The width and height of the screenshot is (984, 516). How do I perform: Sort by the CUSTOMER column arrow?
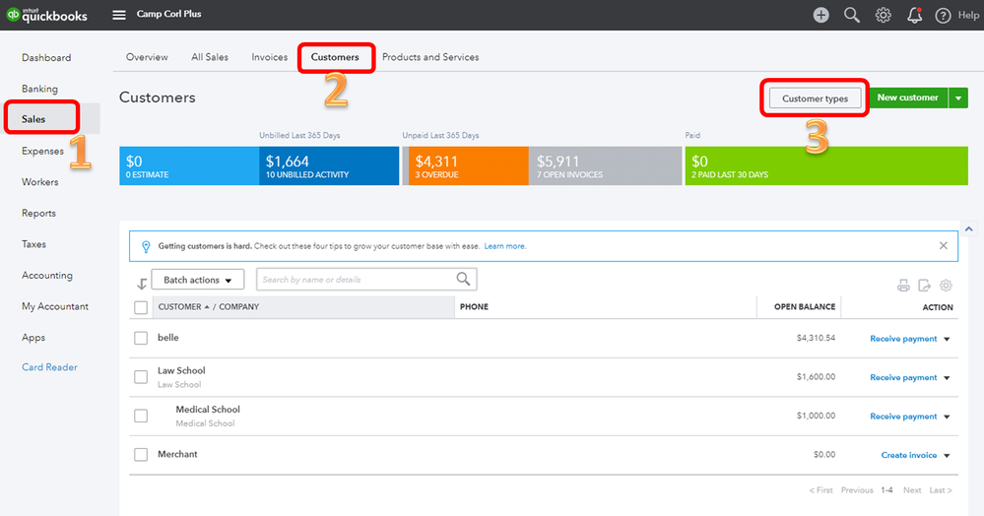click(207, 307)
